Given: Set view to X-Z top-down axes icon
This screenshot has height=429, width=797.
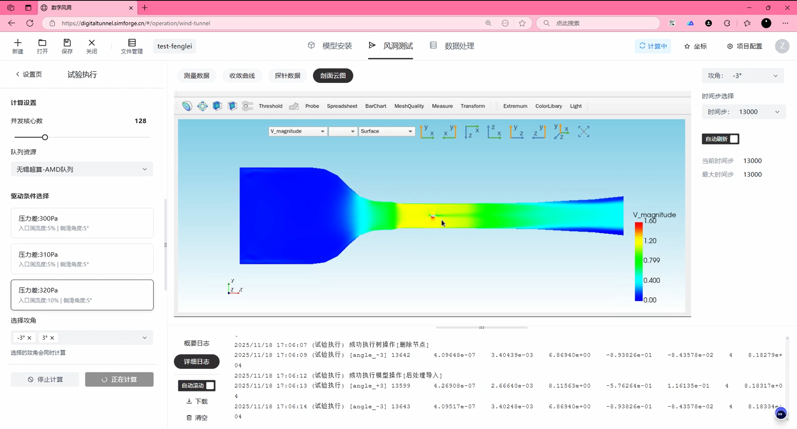Looking at the screenshot, I should (x=472, y=132).
